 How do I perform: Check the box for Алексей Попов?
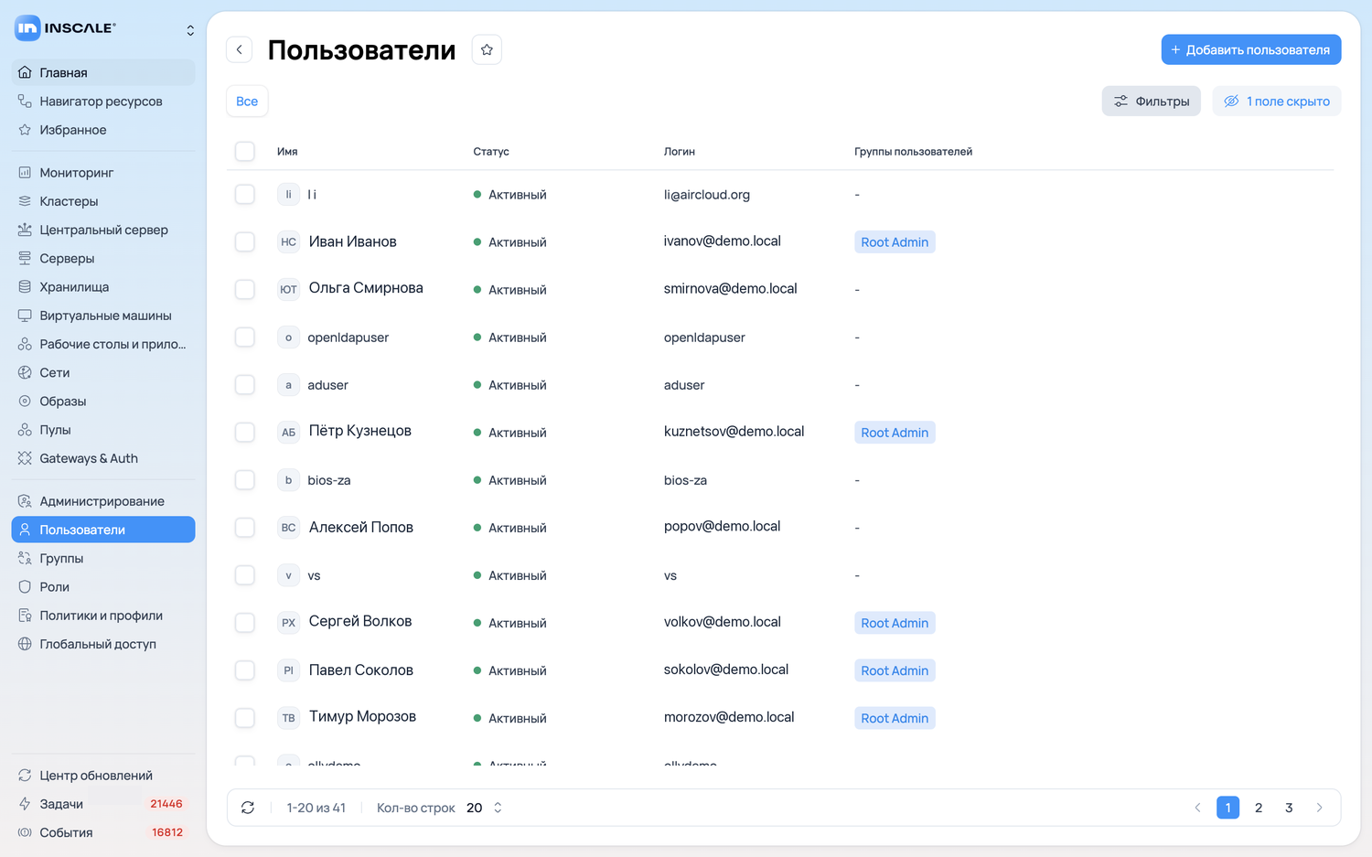point(245,527)
